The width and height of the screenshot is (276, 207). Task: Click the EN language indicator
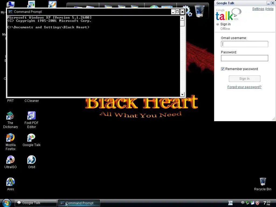(x=230, y=203)
